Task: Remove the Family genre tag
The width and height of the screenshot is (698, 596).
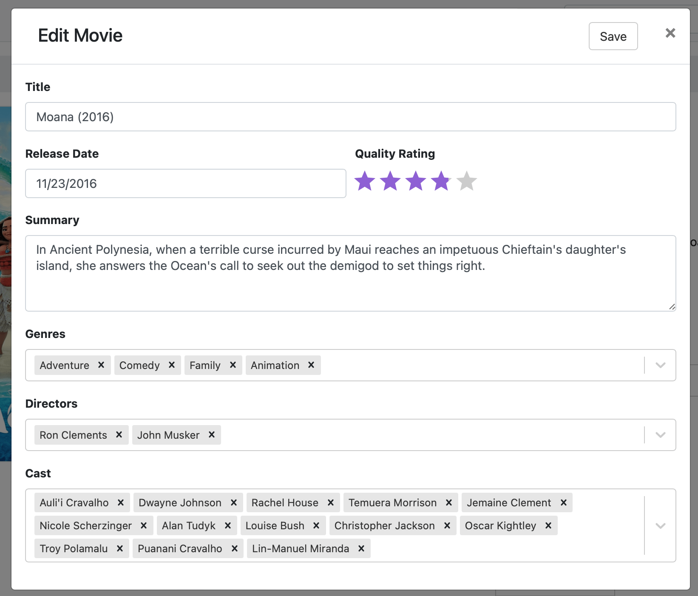Action: [x=233, y=365]
